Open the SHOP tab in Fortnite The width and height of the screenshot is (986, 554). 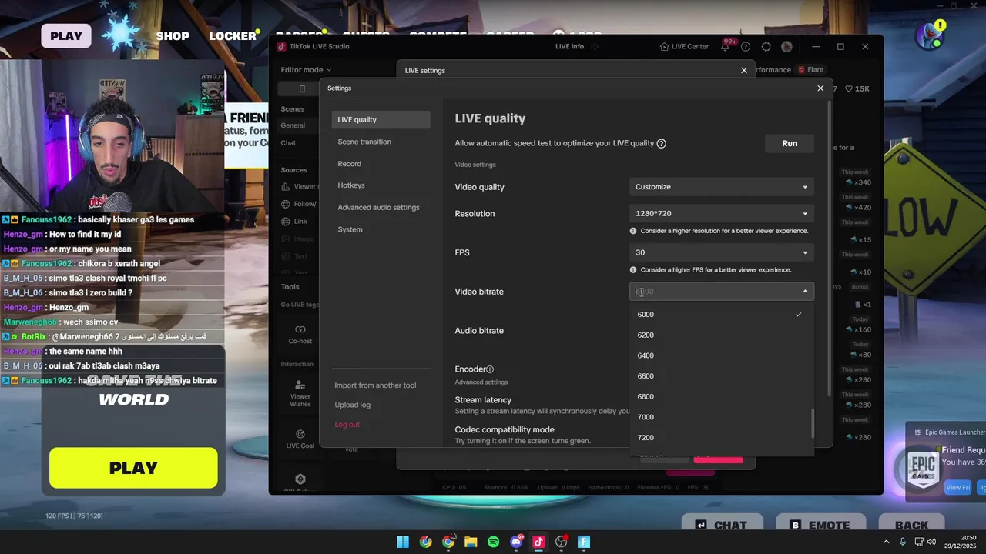[x=173, y=35]
